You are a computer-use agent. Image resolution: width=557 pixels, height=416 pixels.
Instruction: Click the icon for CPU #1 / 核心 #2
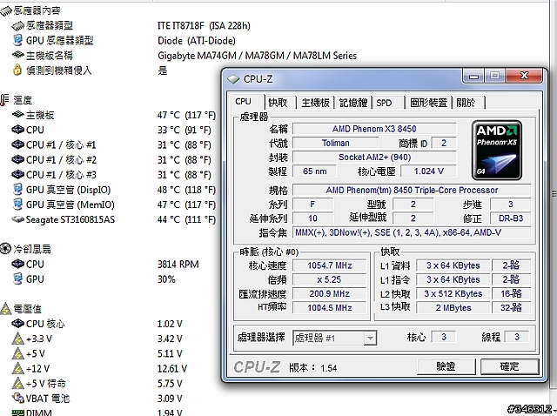point(17,159)
